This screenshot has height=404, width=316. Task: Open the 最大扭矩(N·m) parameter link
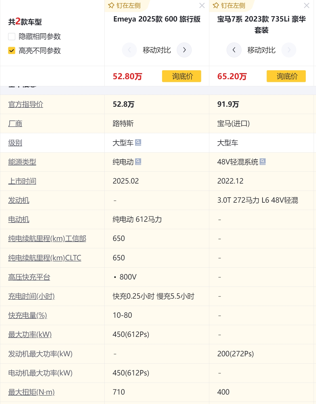click(x=31, y=392)
